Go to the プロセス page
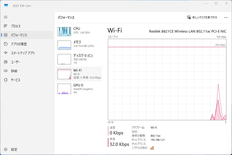 tap(27, 26)
